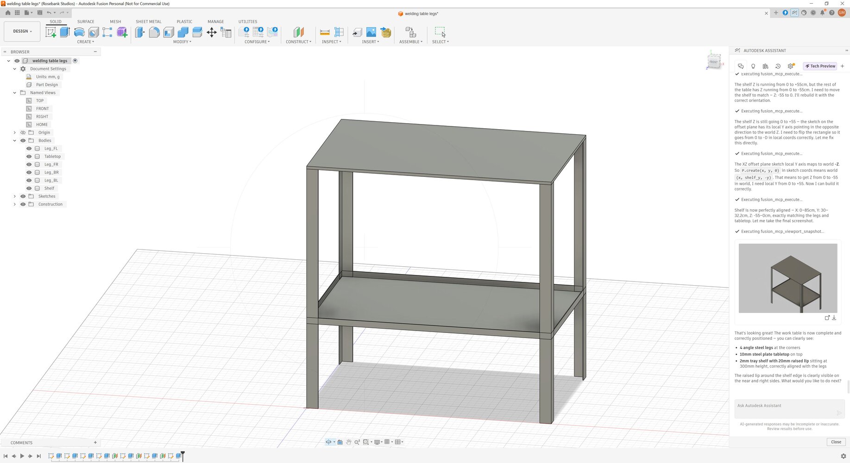
Task: Hide the Tabletop body
Action: coord(29,156)
